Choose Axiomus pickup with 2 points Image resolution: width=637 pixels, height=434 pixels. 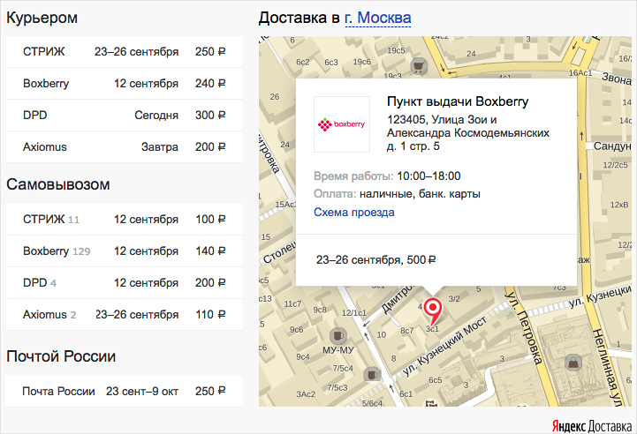(x=125, y=314)
